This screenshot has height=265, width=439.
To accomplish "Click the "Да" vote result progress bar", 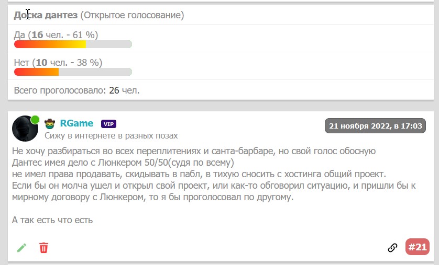I will point(73,45).
